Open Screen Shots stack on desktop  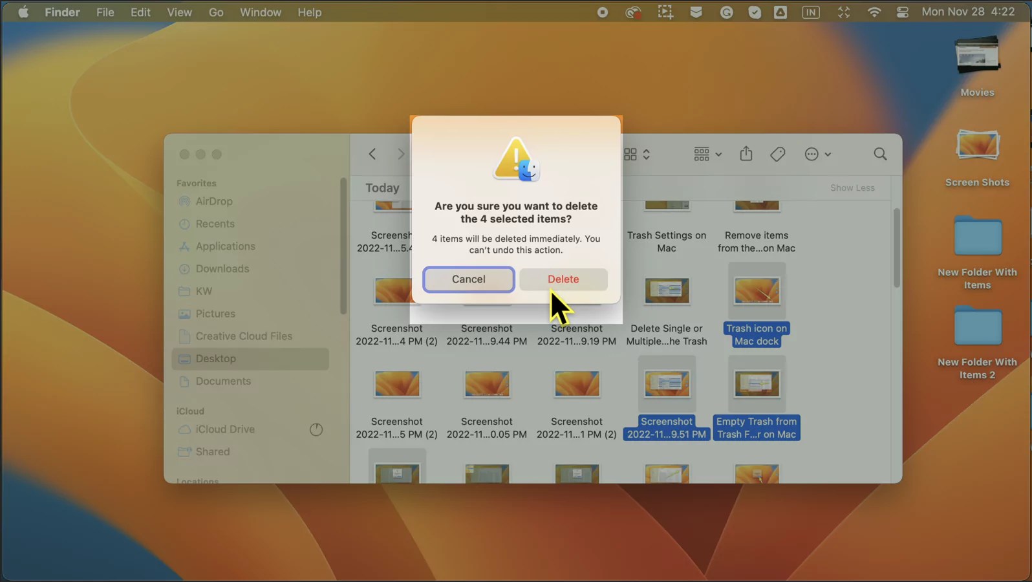(x=977, y=157)
